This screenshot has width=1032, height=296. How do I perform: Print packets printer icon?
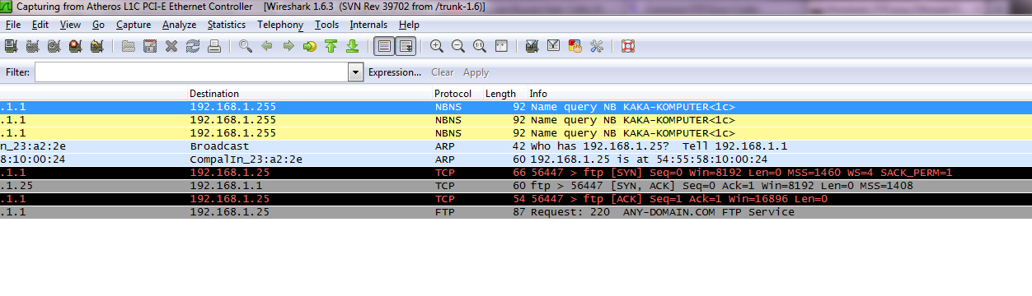214,46
